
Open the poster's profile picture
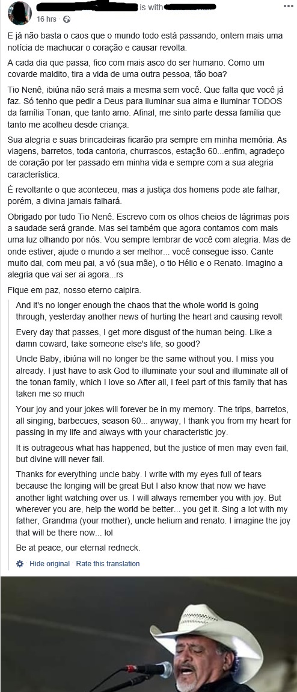[19, 13]
